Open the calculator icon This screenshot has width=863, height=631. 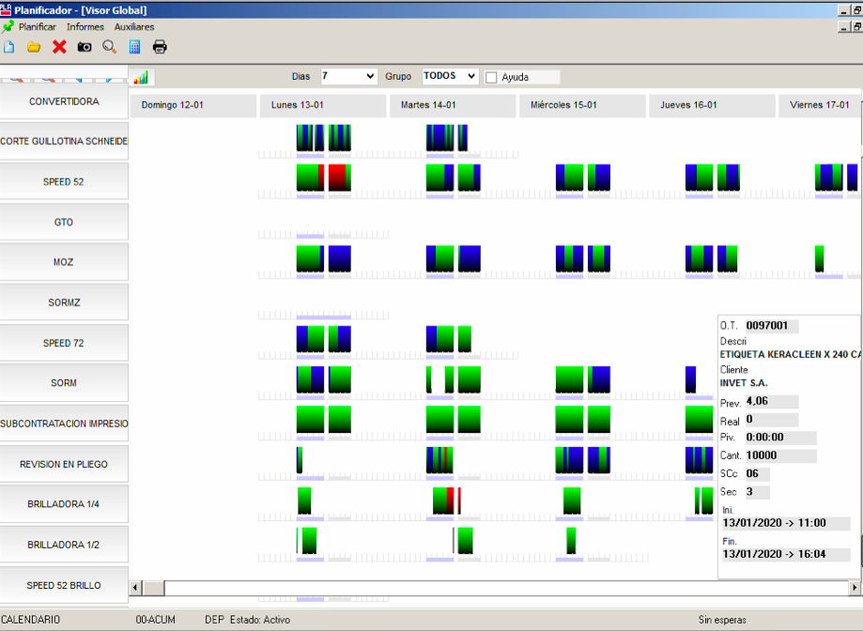point(135,47)
